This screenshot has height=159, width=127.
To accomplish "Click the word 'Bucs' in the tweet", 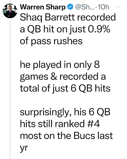I will (x=84, y=136).
